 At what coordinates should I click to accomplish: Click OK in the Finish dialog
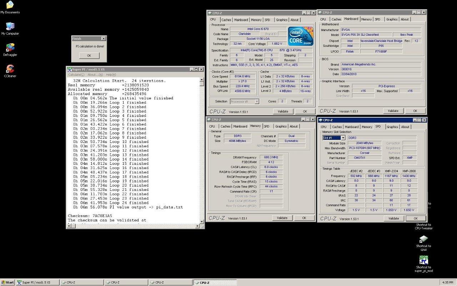point(89,55)
